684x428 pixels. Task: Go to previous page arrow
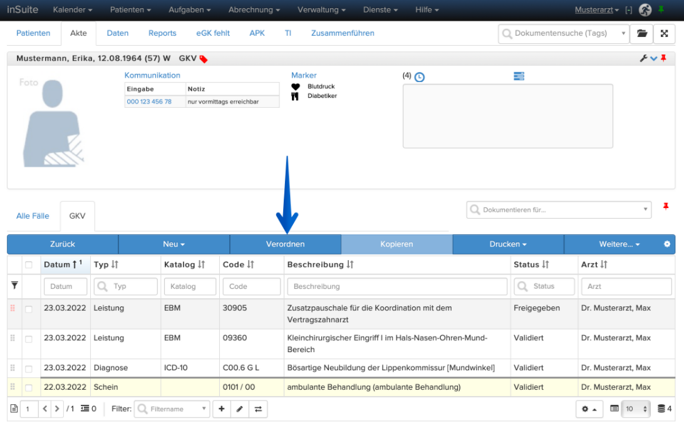(x=45, y=409)
